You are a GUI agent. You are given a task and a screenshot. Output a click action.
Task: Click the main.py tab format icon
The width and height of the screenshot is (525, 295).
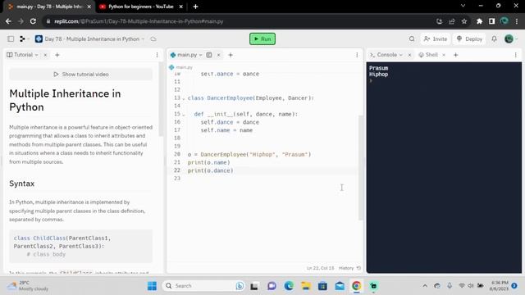pos(209,55)
